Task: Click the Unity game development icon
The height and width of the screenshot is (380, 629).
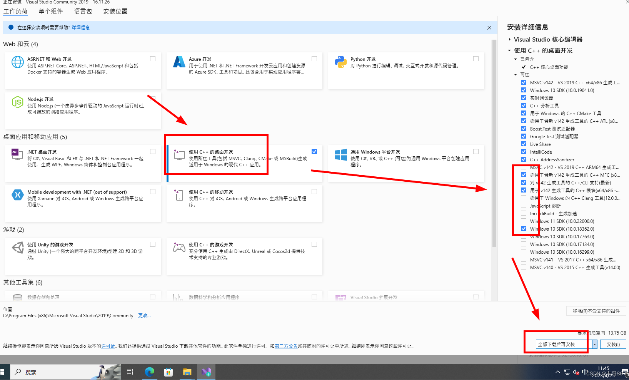Action: [18, 248]
